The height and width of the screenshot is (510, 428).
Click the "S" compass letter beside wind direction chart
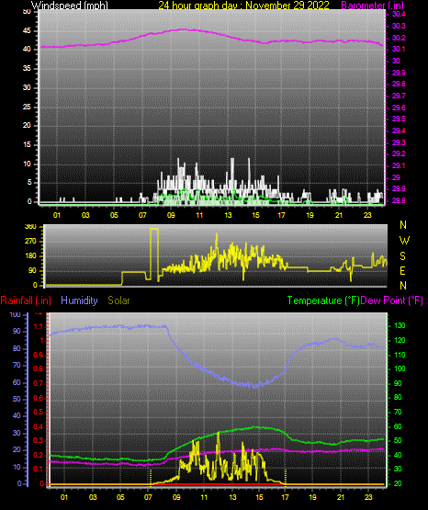point(402,256)
